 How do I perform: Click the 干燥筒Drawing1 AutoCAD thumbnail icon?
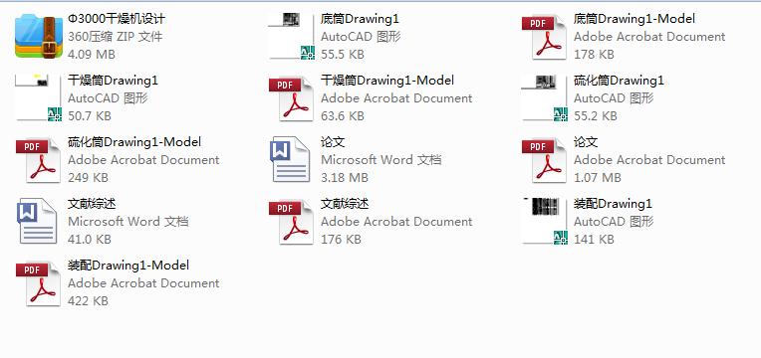(39, 97)
